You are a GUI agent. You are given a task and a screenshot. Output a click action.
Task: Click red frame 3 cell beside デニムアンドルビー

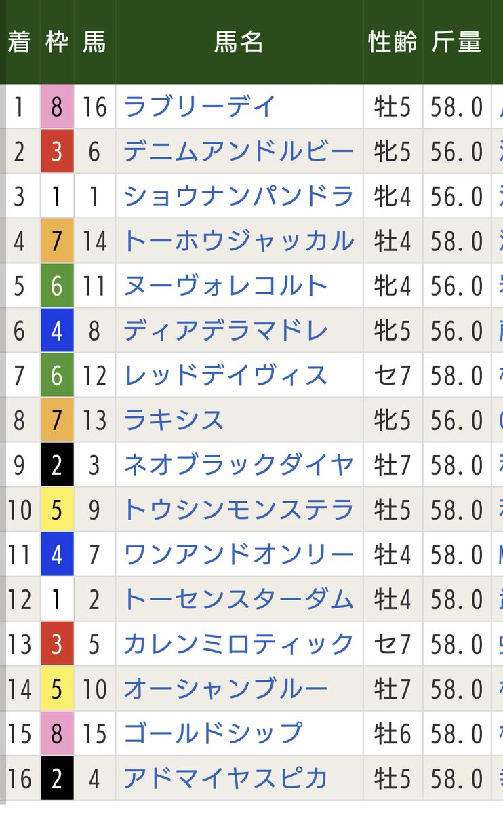tap(57, 151)
